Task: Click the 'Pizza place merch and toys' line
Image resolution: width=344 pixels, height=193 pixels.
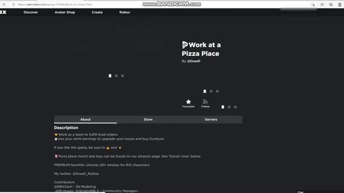Action: pyautogui.click(x=127, y=156)
